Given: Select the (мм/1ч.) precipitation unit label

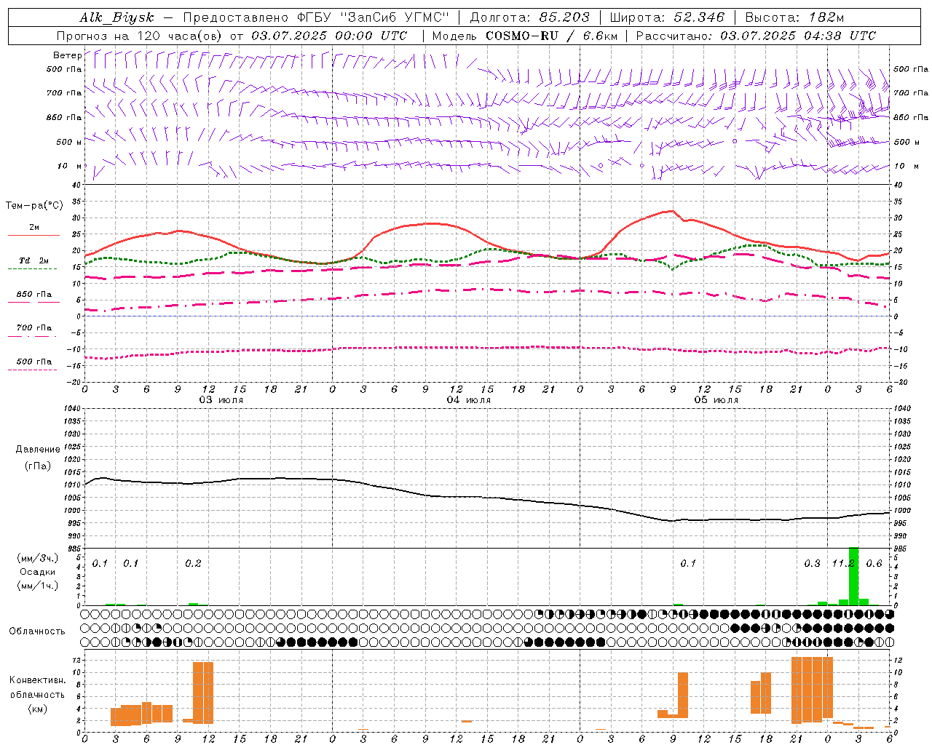Looking at the screenshot, I should tap(36, 586).
